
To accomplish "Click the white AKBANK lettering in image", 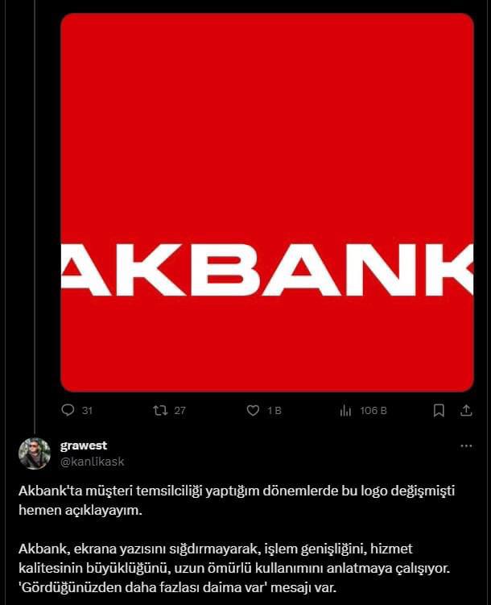I will (x=267, y=270).
